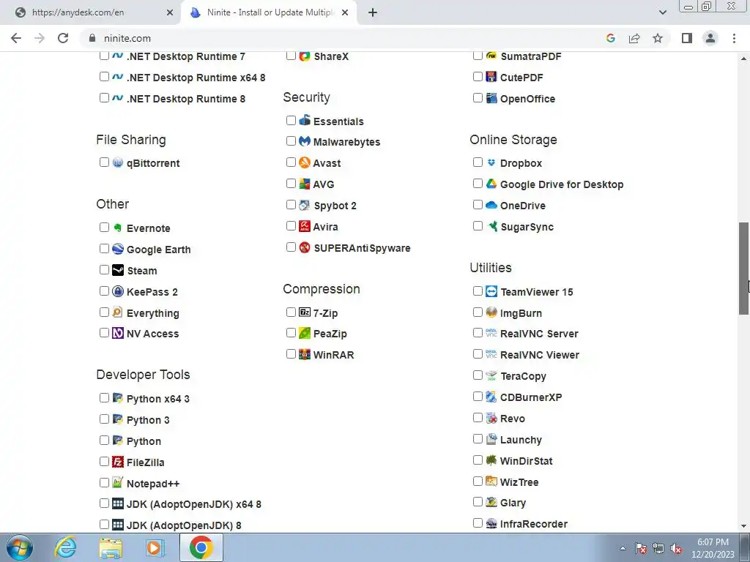Tick the WinDirStat checkbox
Image resolution: width=750 pixels, height=562 pixels.
pyautogui.click(x=478, y=460)
